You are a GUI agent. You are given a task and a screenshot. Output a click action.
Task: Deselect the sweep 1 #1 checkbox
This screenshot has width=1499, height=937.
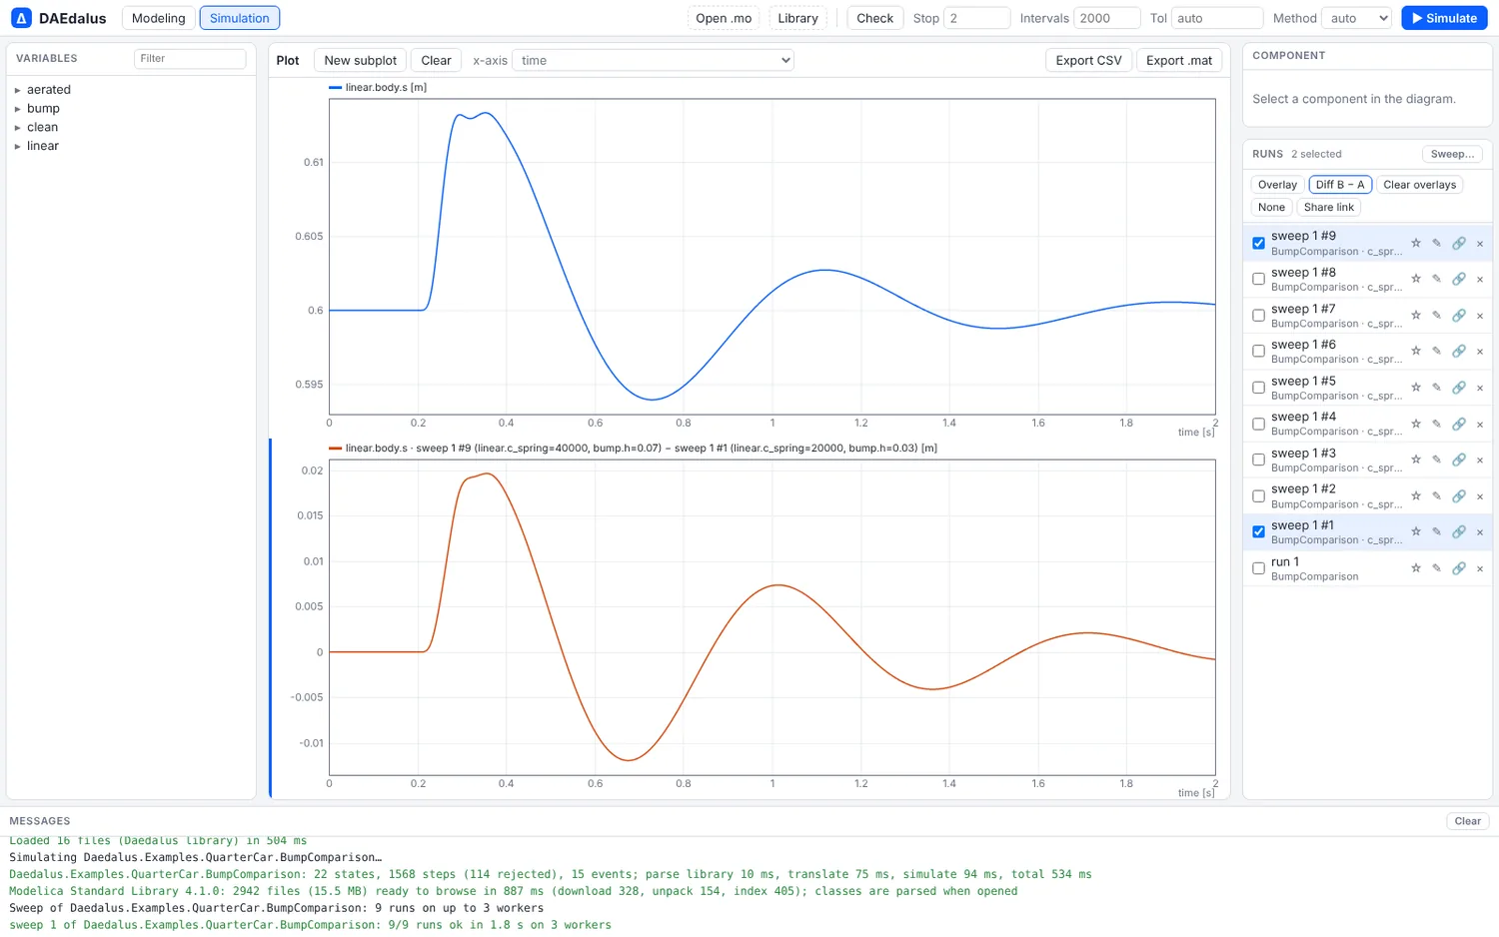pyautogui.click(x=1259, y=531)
